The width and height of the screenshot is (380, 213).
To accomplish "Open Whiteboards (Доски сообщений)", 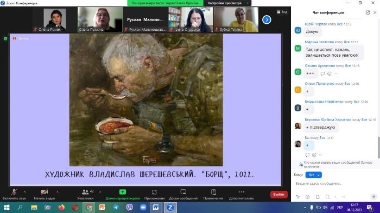I will point(183,194).
